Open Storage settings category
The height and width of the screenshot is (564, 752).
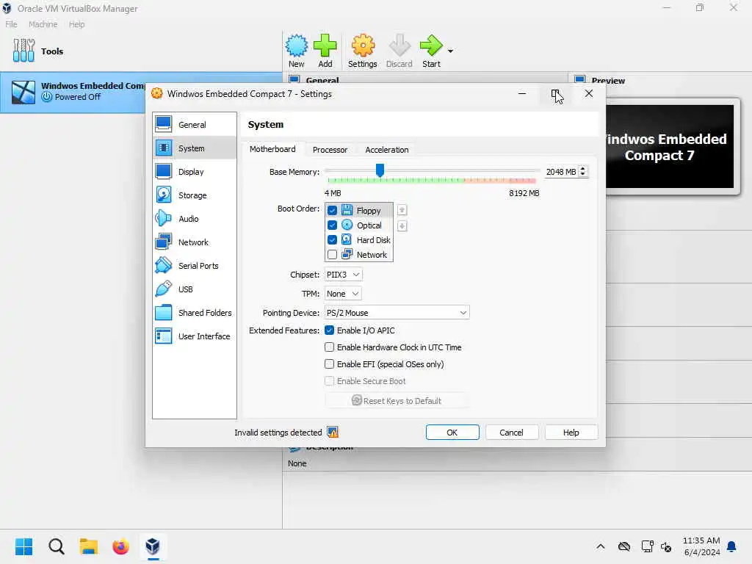pyautogui.click(x=194, y=195)
